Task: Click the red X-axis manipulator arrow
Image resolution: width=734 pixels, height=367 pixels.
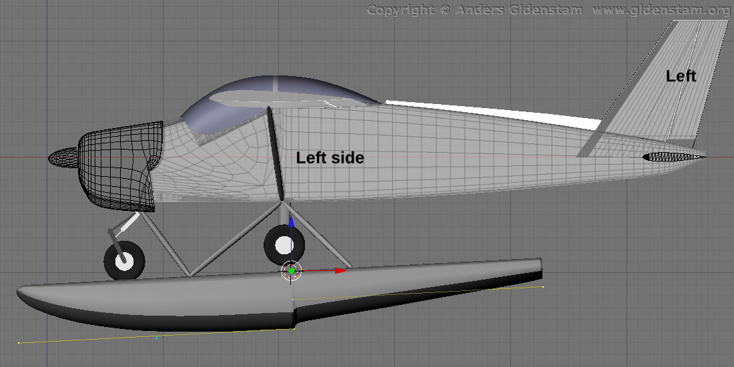Action: coord(340,270)
